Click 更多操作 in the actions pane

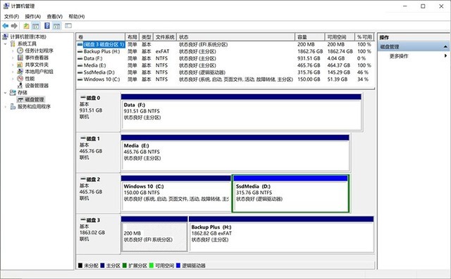tap(399, 56)
